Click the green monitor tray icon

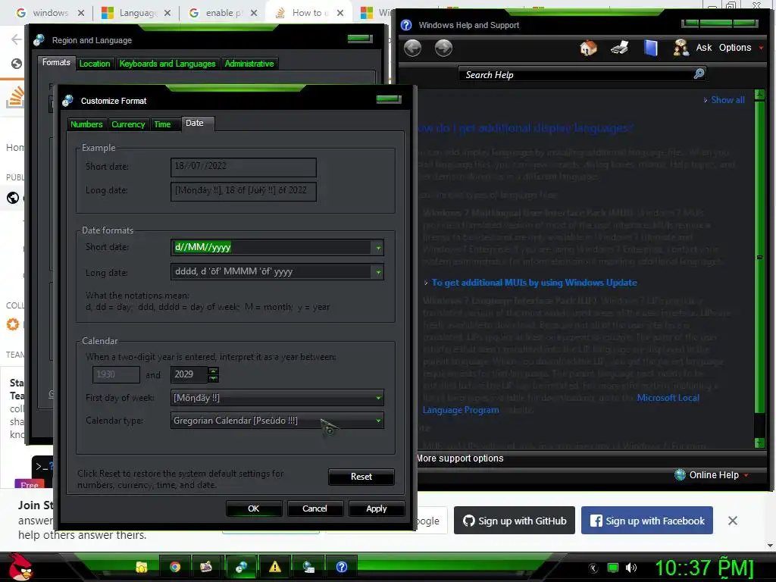click(613, 568)
